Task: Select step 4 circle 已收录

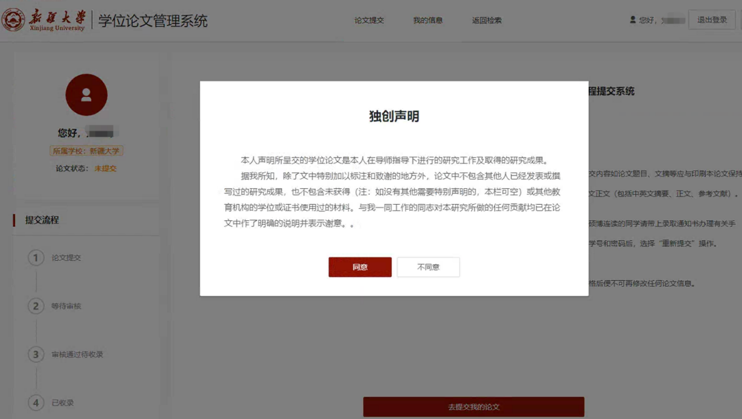Action: click(36, 403)
